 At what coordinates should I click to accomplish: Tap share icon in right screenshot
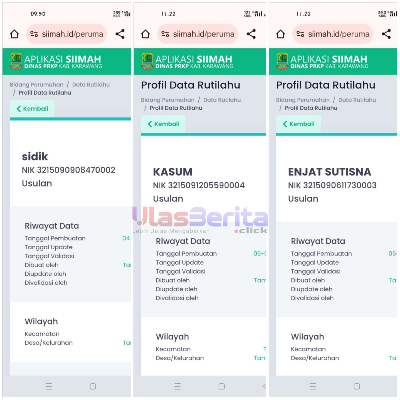click(x=386, y=34)
